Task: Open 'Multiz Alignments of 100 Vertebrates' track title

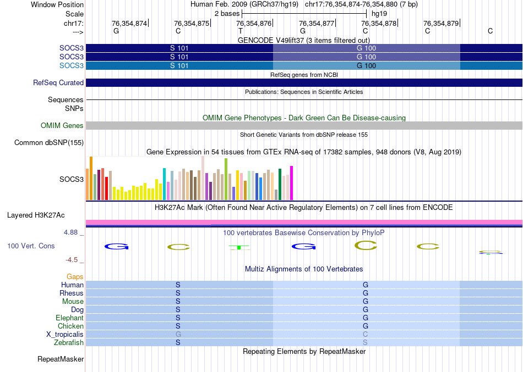Action: pos(304,269)
